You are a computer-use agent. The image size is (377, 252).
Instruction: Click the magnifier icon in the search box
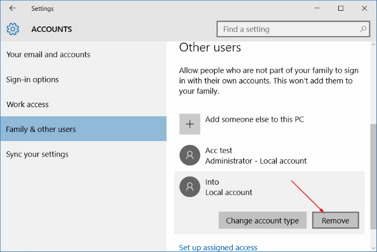(x=364, y=29)
